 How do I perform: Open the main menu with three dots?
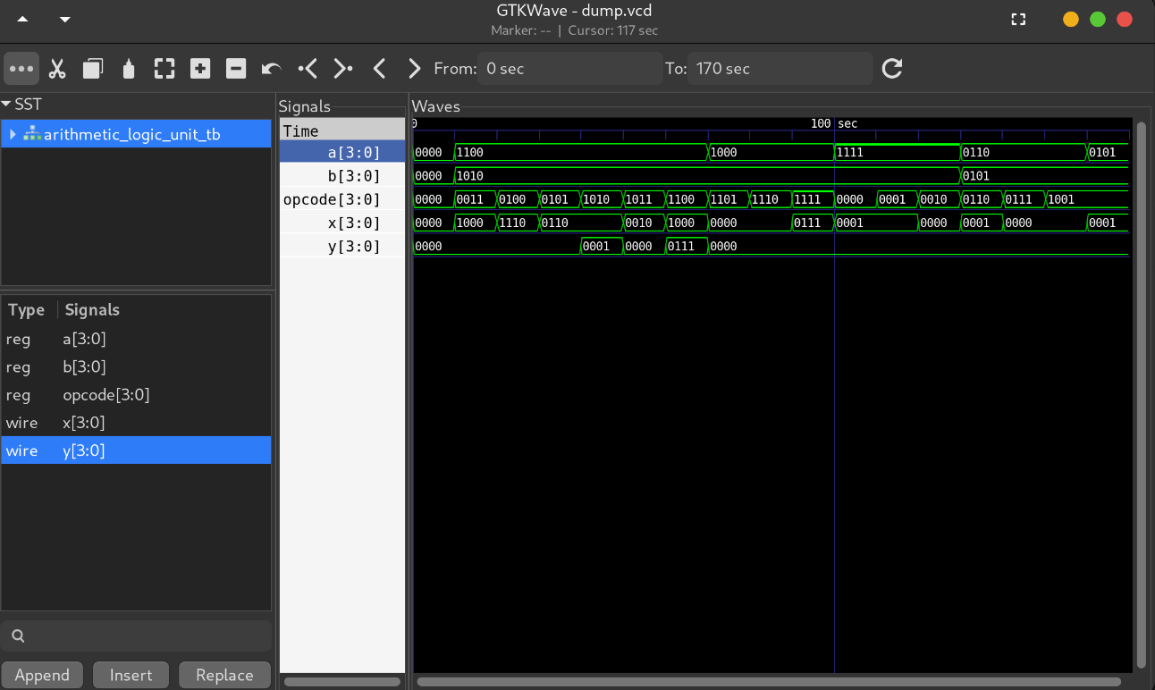click(21, 69)
